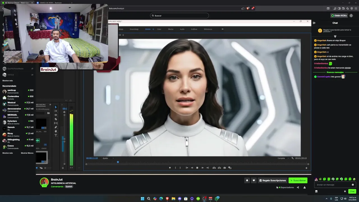Click the green Suscribirse button
This screenshot has height=202, width=359.
click(298, 180)
